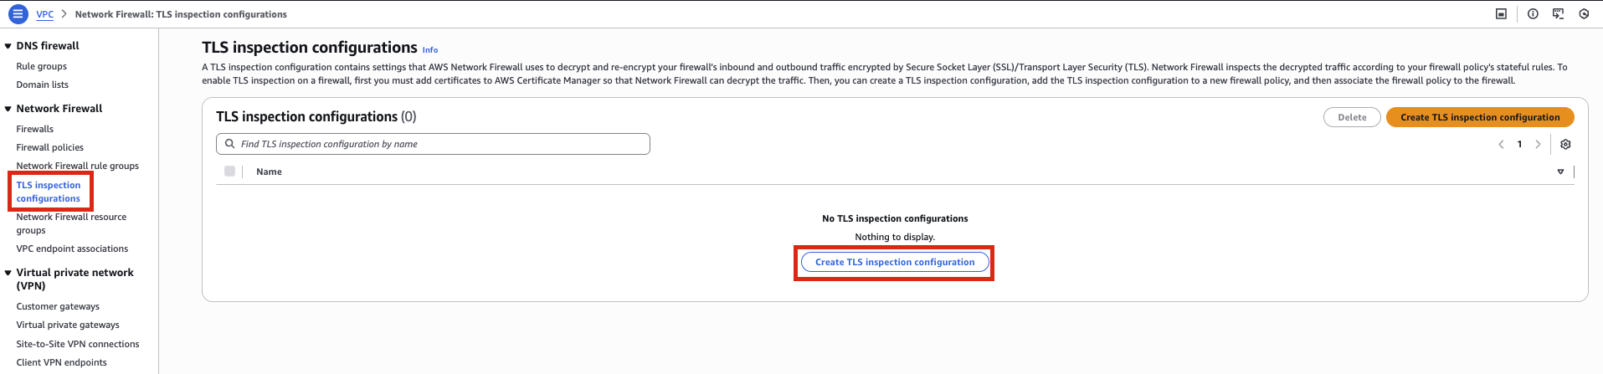
Task: Click the panel layout icon in header
Action: (x=1501, y=14)
